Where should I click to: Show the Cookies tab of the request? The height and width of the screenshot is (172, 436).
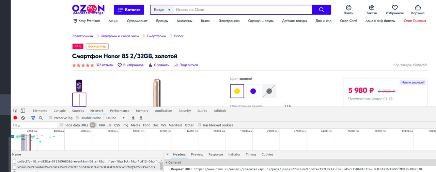[267, 154]
